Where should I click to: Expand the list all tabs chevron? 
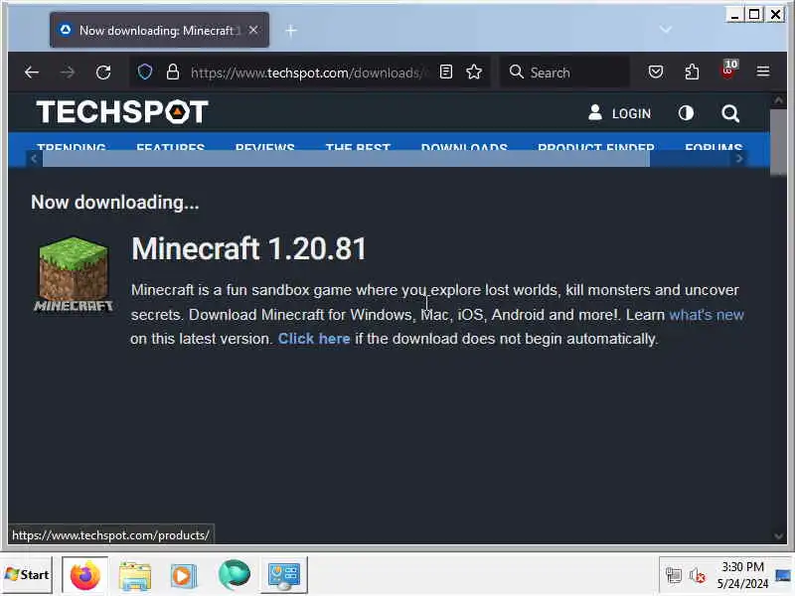pos(666,30)
